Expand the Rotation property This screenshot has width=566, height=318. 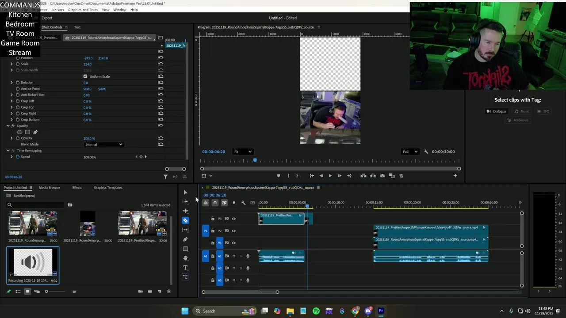click(11, 83)
